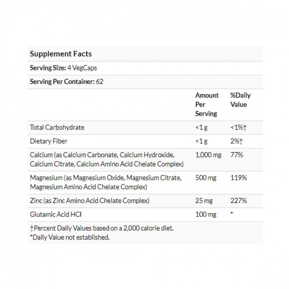Select the Zinc Amino Acid Chelate row label
The height and width of the screenshot is (289, 289).
coord(90,200)
